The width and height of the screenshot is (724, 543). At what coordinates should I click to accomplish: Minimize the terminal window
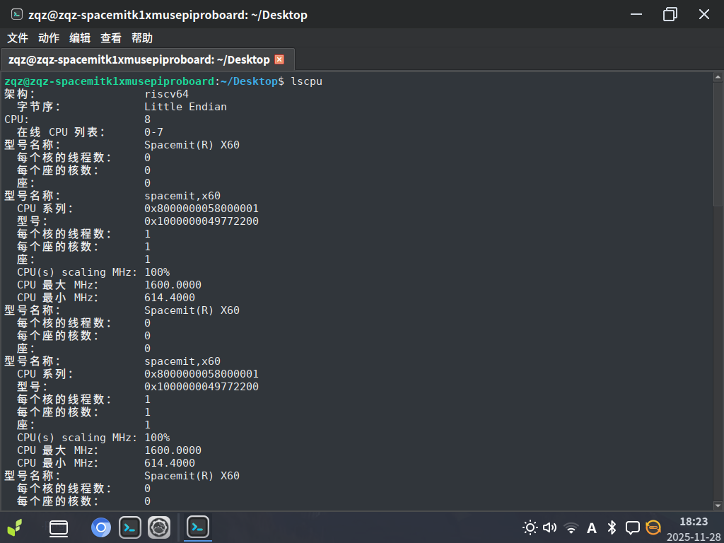click(x=636, y=14)
